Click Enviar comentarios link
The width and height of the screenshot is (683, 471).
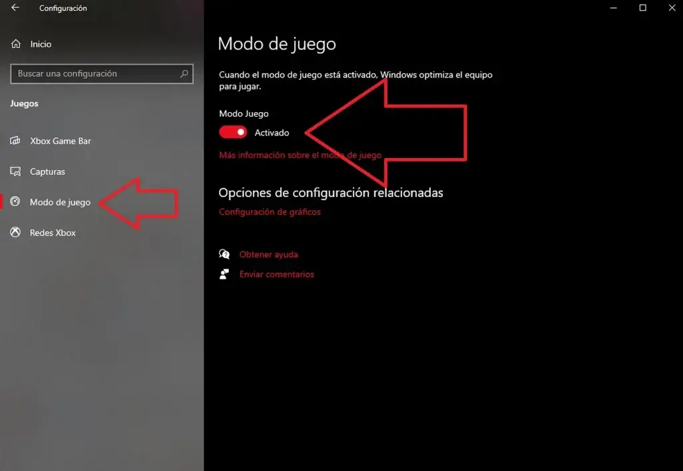coord(277,274)
